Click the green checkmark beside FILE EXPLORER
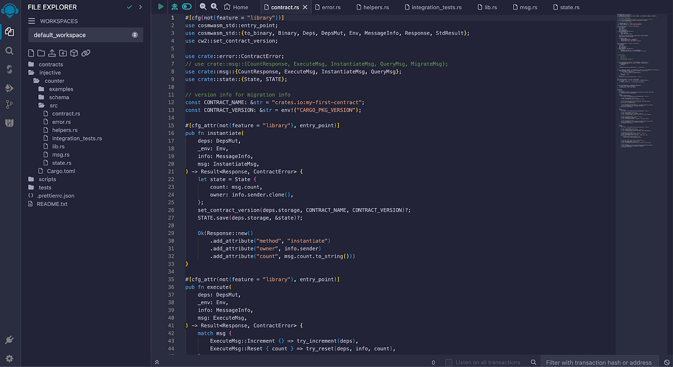673x367 pixels. 128,7
